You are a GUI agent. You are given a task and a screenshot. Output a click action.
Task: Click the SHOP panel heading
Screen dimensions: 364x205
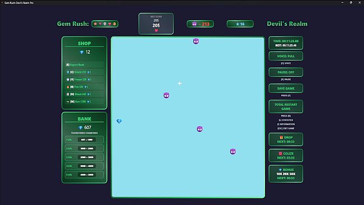[x=84, y=44]
